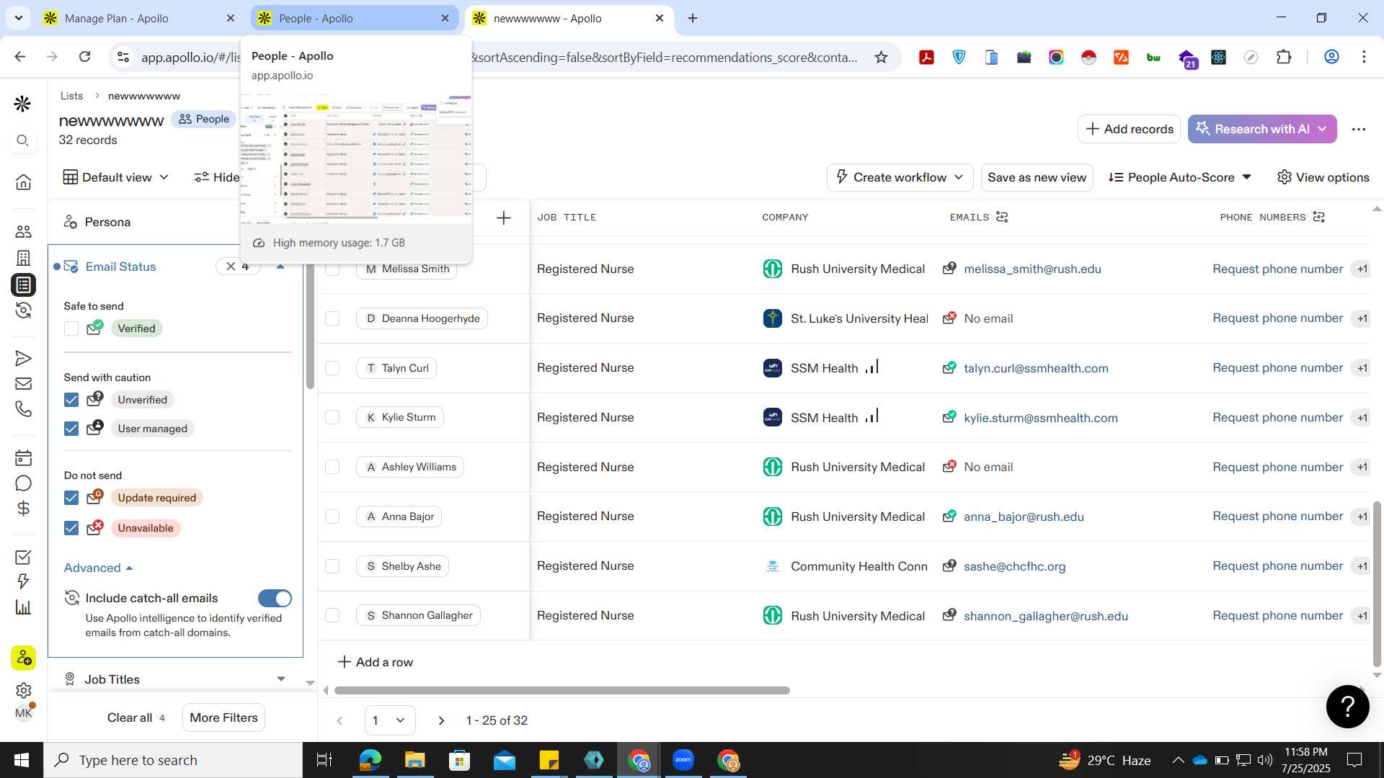Open Companies building icon in sidebar
1384x778 pixels.
click(23, 258)
